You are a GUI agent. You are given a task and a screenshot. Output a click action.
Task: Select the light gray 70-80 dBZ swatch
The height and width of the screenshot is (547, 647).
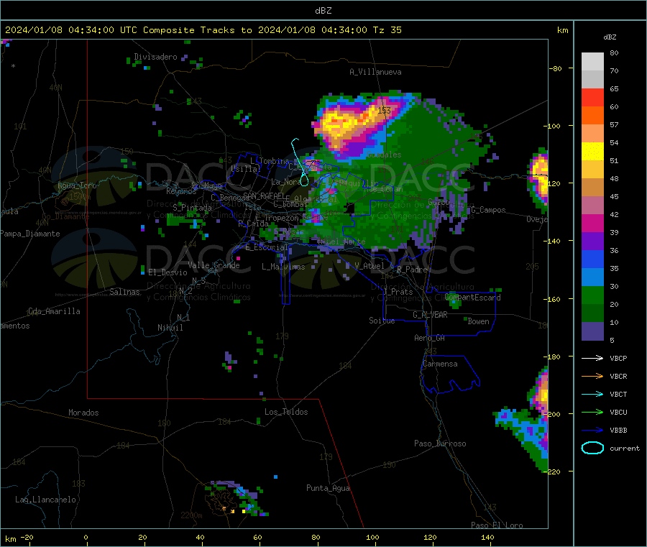click(592, 62)
